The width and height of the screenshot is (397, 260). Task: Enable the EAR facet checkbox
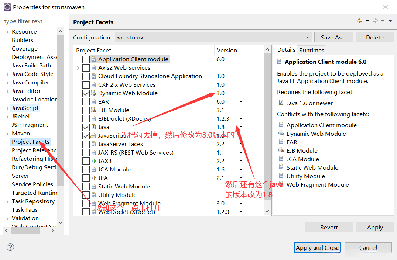point(86,102)
